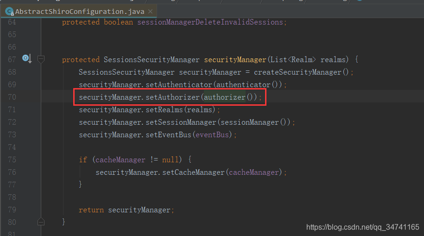
Task: Click SessionsSecurityManager return type on line 67
Action: coord(152,59)
